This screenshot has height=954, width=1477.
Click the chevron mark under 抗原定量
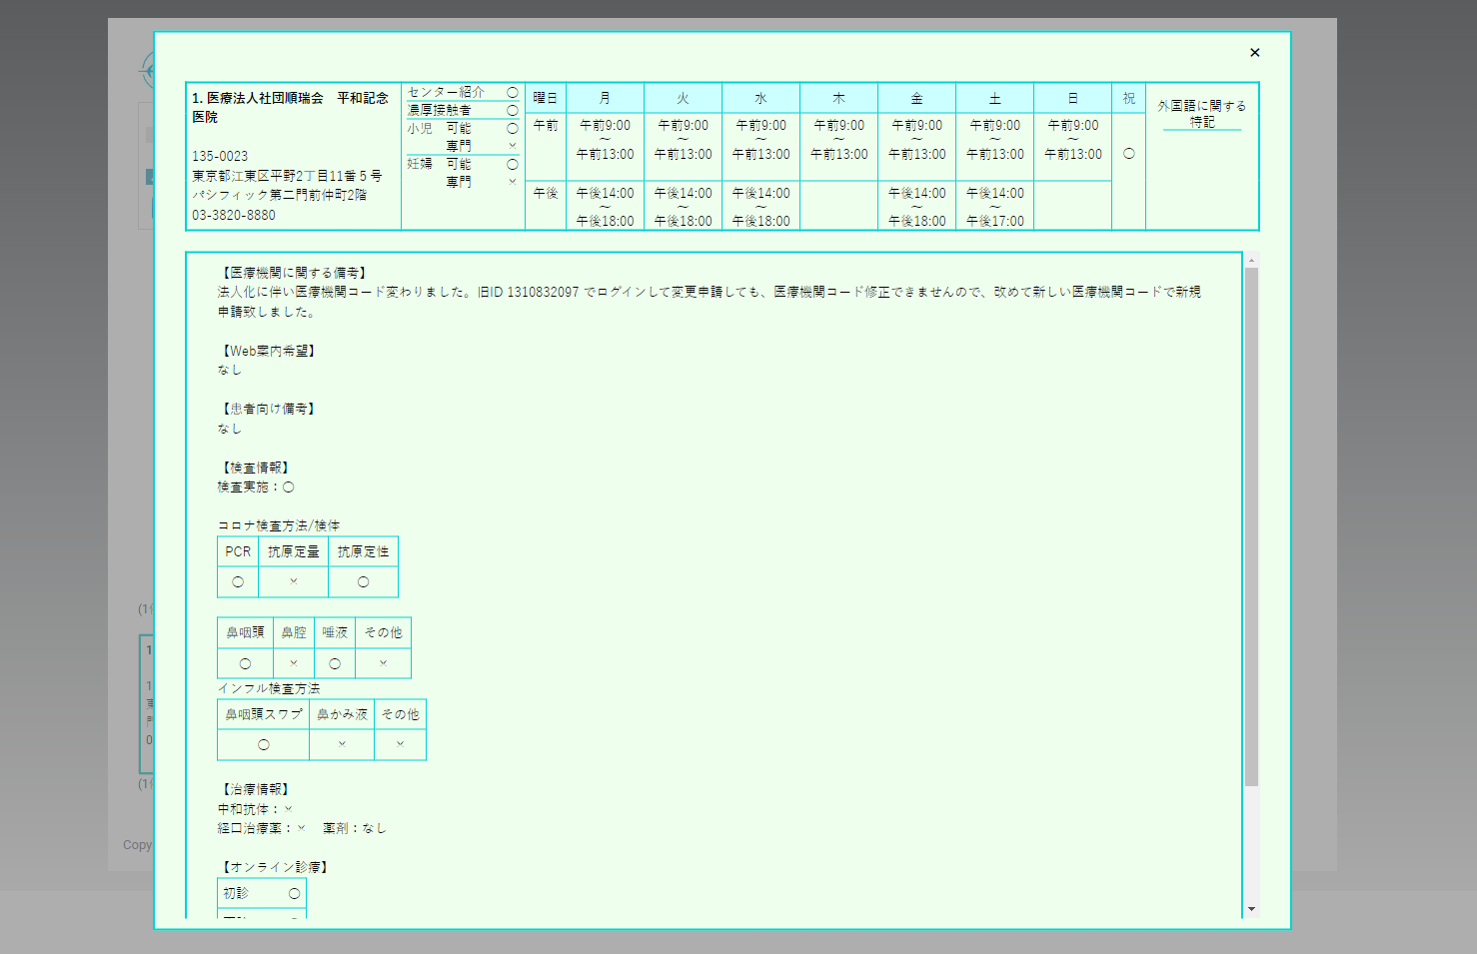coord(293,580)
